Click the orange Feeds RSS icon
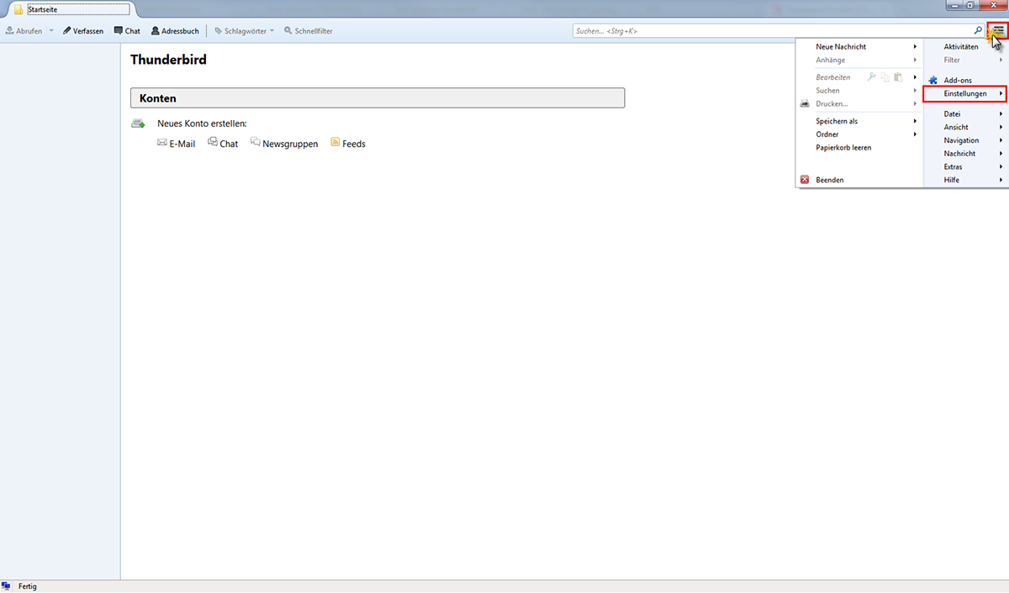The height and width of the screenshot is (593, 1009). [335, 142]
